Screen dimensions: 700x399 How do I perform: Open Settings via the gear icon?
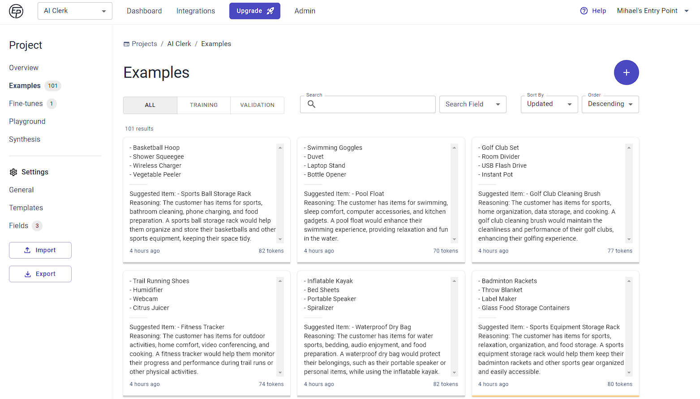[x=13, y=172]
